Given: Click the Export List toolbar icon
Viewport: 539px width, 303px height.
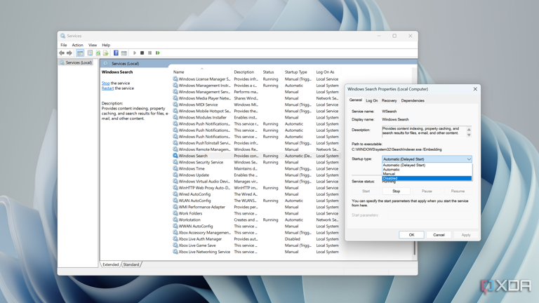Looking at the screenshot, I should click(106, 53).
